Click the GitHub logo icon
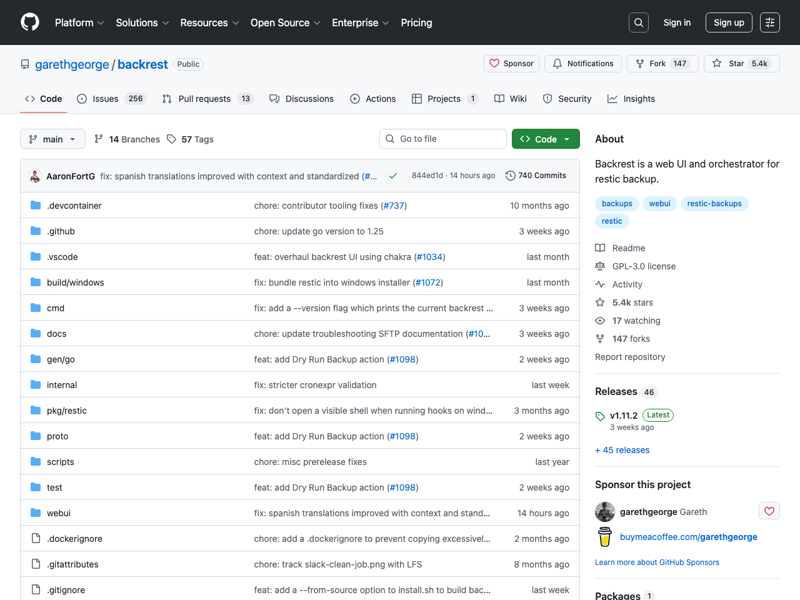 tap(30, 22)
